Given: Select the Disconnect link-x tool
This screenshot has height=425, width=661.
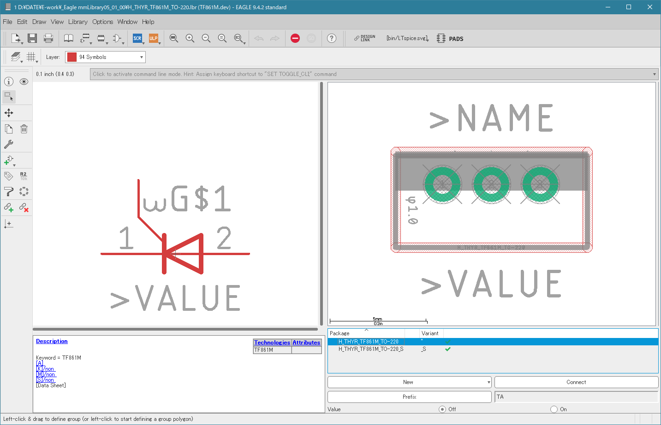Looking at the screenshot, I should point(24,207).
